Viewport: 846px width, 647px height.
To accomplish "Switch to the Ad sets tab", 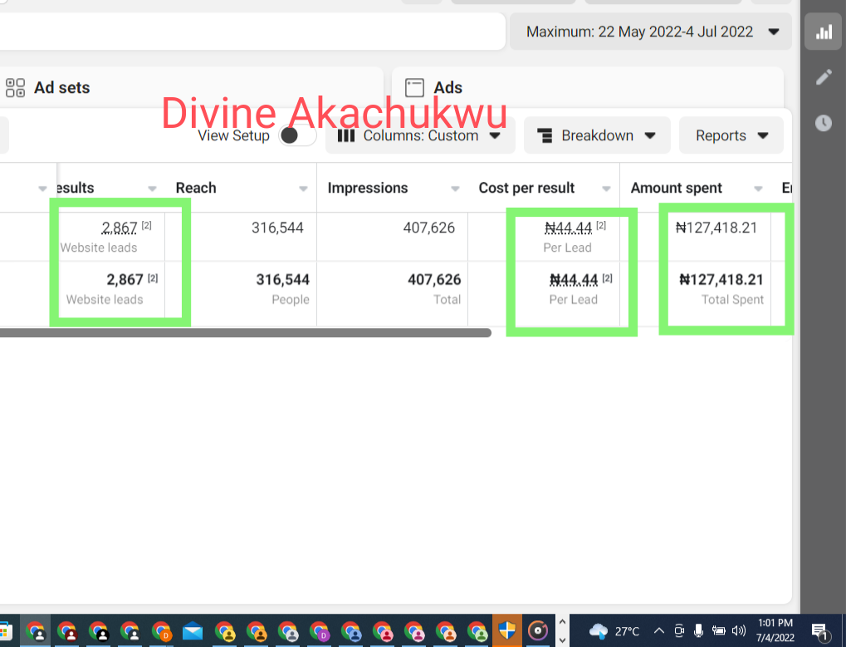I will [61, 88].
